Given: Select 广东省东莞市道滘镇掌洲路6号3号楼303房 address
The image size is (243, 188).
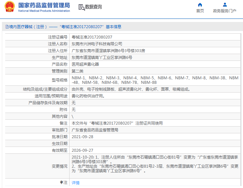Looking at the screenshot, I should pyautogui.click(x=108, y=51).
